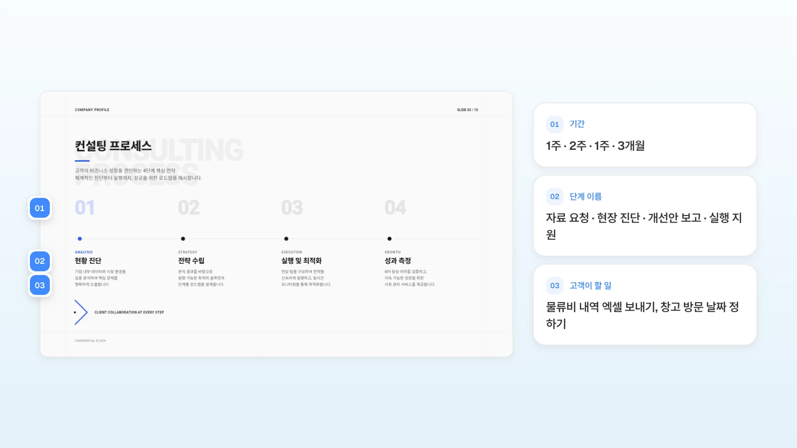Select the text '자료 요청 · 현장 진단 · 개선안 보고'

[x=624, y=218]
